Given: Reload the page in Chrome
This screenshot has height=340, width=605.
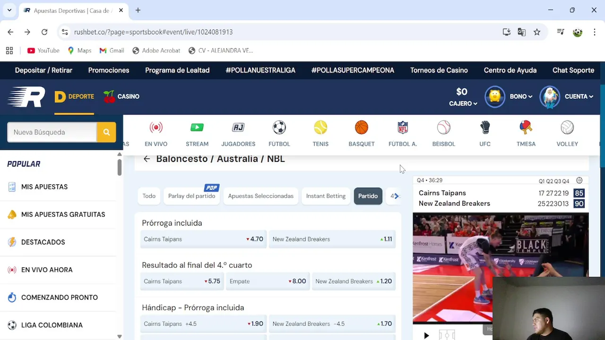Looking at the screenshot, I should coord(44,32).
